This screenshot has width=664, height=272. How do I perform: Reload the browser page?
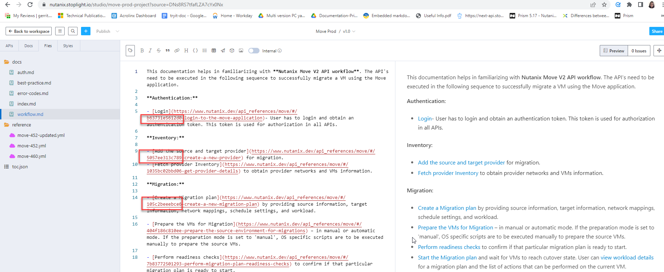[x=30, y=5]
